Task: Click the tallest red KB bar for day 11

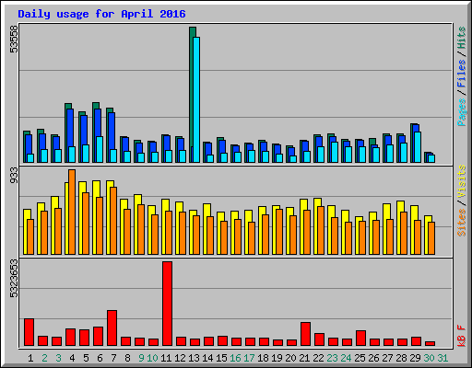Action: (167, 304)
